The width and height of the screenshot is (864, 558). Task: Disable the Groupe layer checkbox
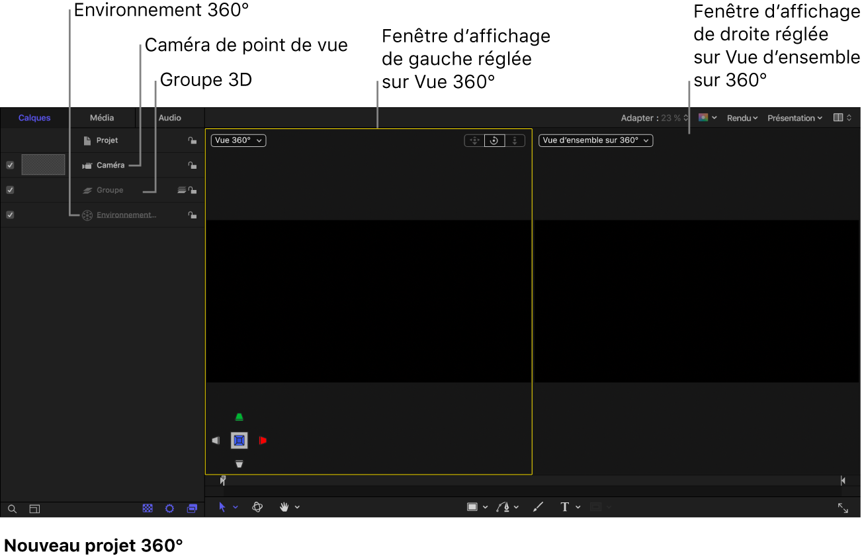point(9,190)
